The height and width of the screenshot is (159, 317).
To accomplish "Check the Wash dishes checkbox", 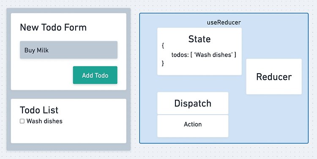I will point(22,121).
